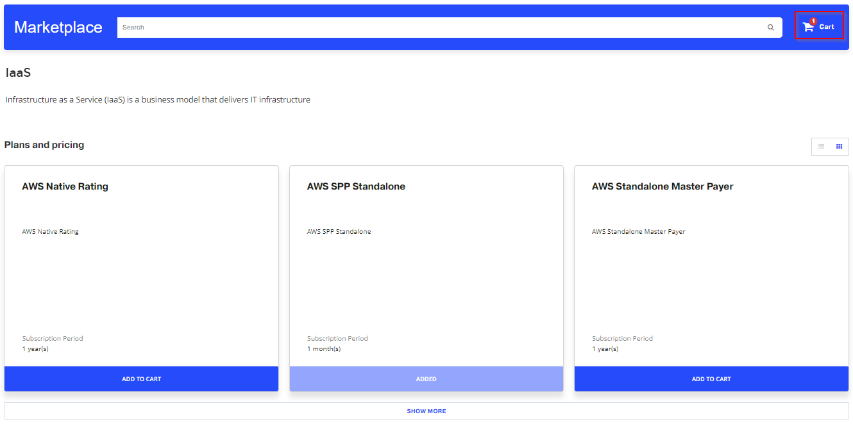Screen dimensions: 853x424
Task: Open AWS Standalone Master Payer card title
Action: (663, 186)
